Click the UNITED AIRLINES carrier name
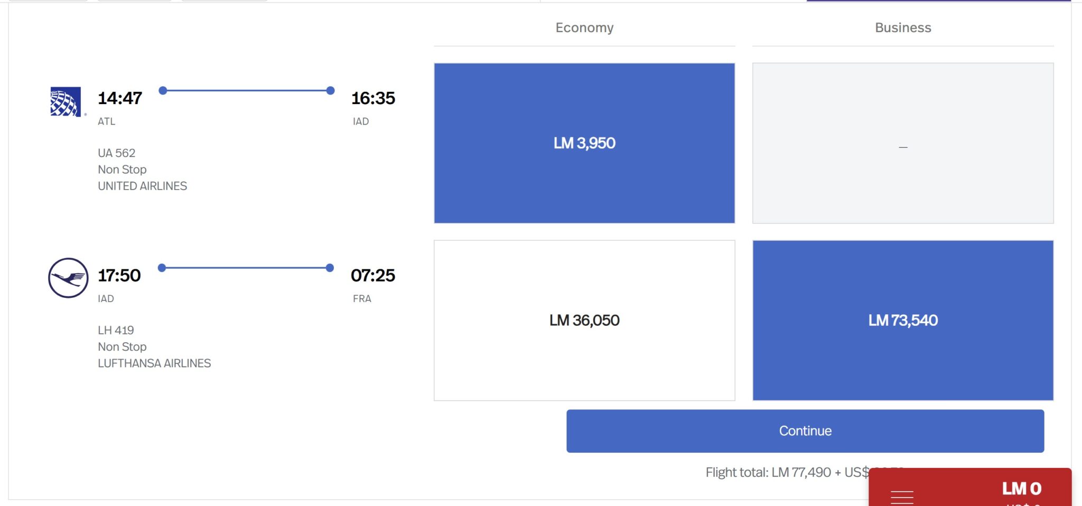The width and height of the screenshot is (1082, 506). point(142,186)
